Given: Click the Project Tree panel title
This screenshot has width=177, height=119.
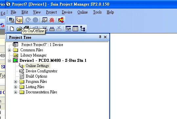Looking at the screenshot, I should pos(20,37).
